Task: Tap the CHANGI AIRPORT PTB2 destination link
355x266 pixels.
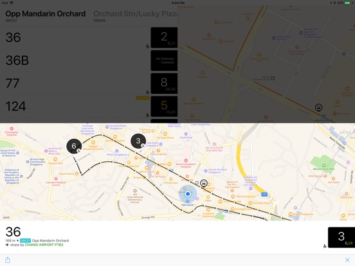Action: [x=44, y=245]
